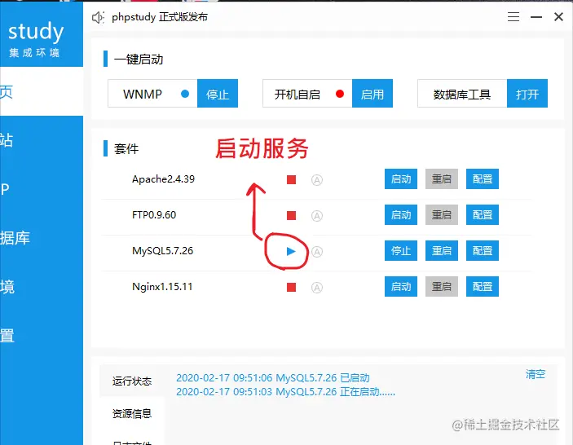The width and height of the screenshot is (573, 445).
Task: Open FTP0.9.60 配置 settings
Action: (x=483, y=215)
